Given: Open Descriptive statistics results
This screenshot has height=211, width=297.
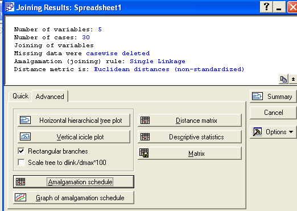Looking at the screenshot, I should pos(189,136).
